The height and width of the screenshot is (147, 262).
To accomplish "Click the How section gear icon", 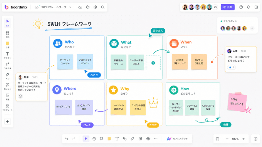I will [x=174, y=90].
